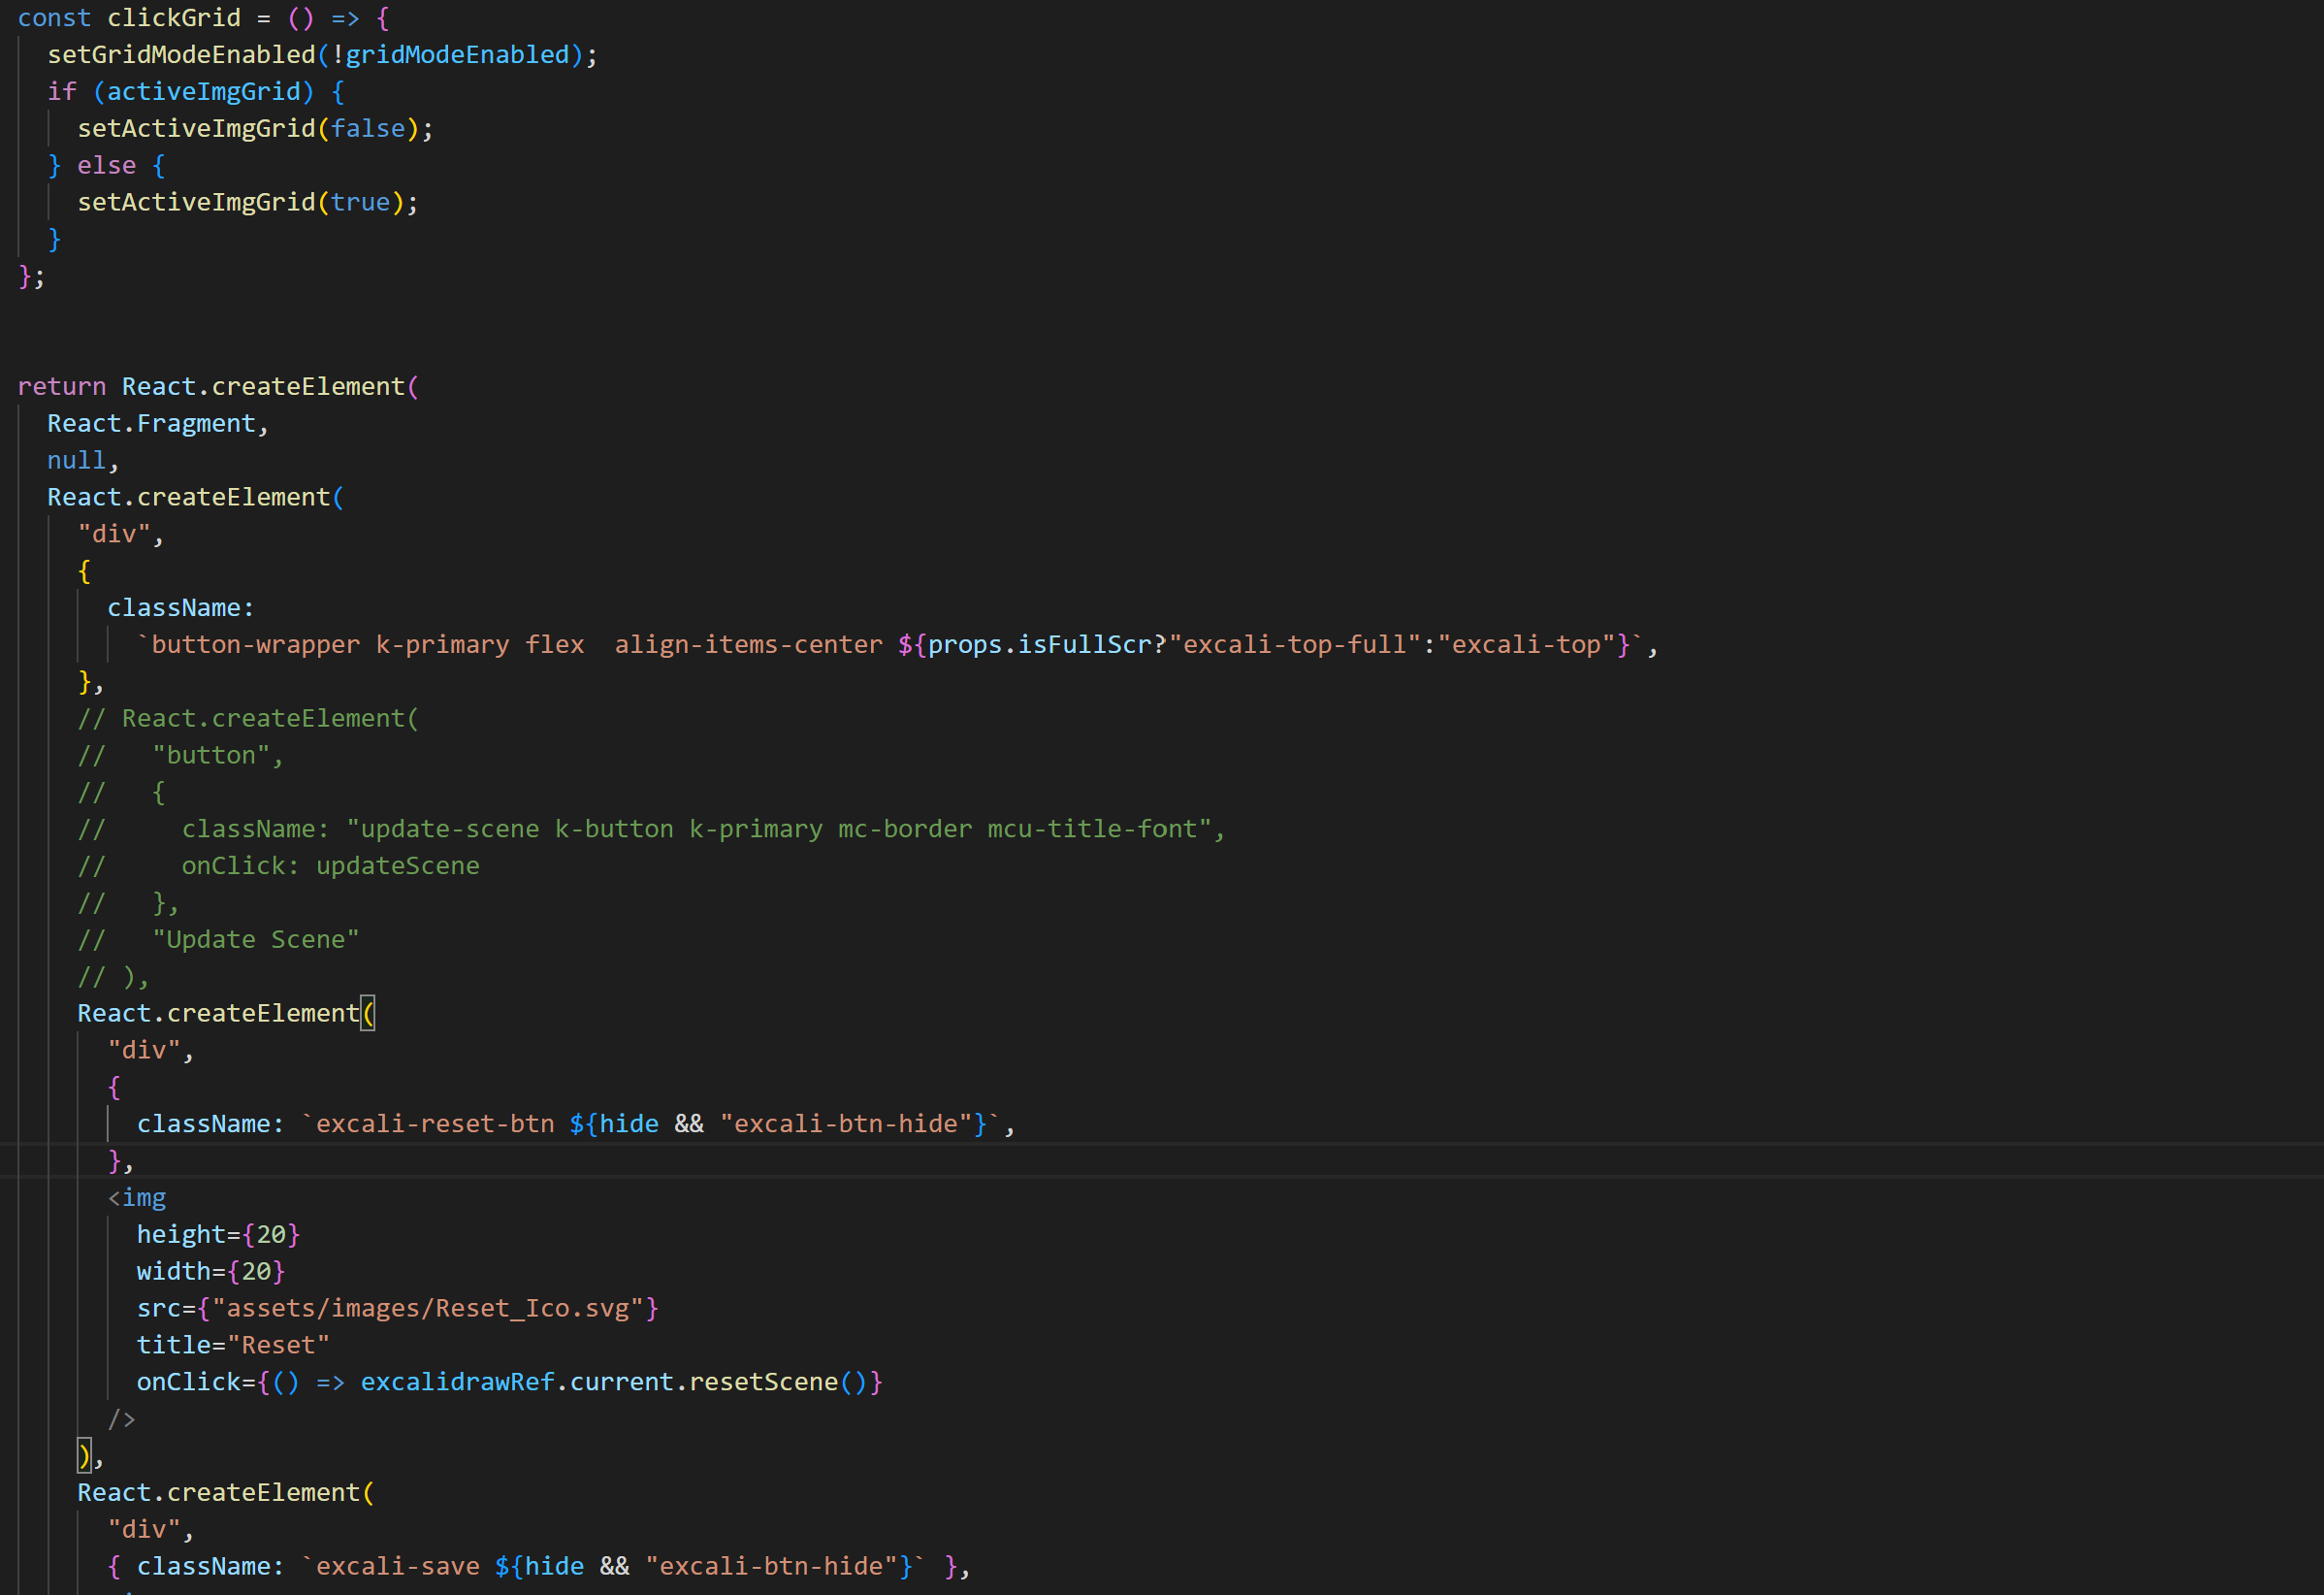
Task: Click the else keyword
Action: 106,165
